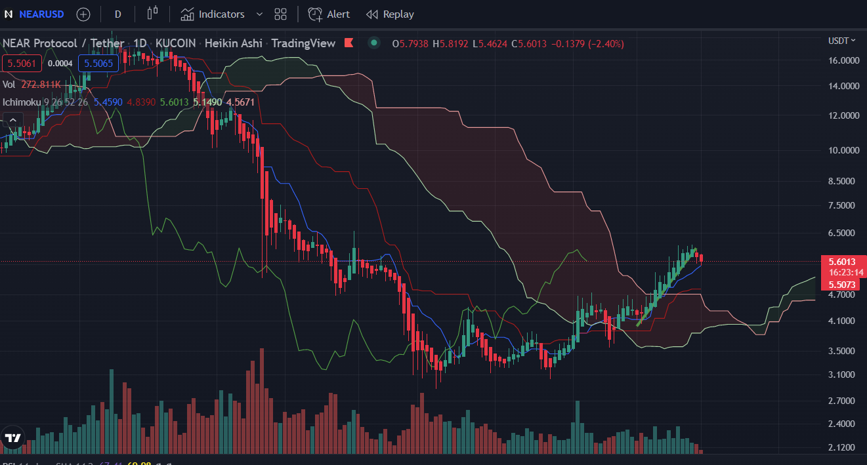The height and width of the screenshot is (465, 867).
Task: Click the red flag icon in legend
Action: coord(349,43)
